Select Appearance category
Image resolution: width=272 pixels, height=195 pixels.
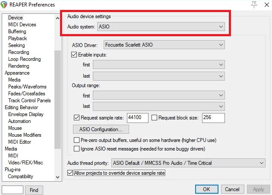tap(17, 73)
